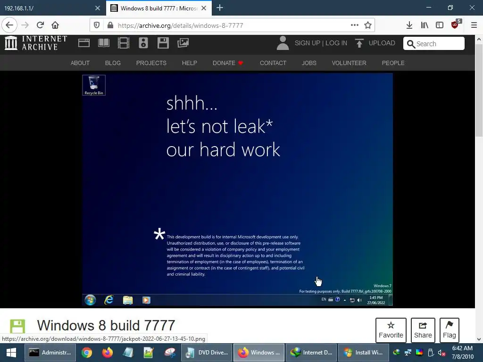
Task: Open the Windows Start button
Action: [11, 353]
